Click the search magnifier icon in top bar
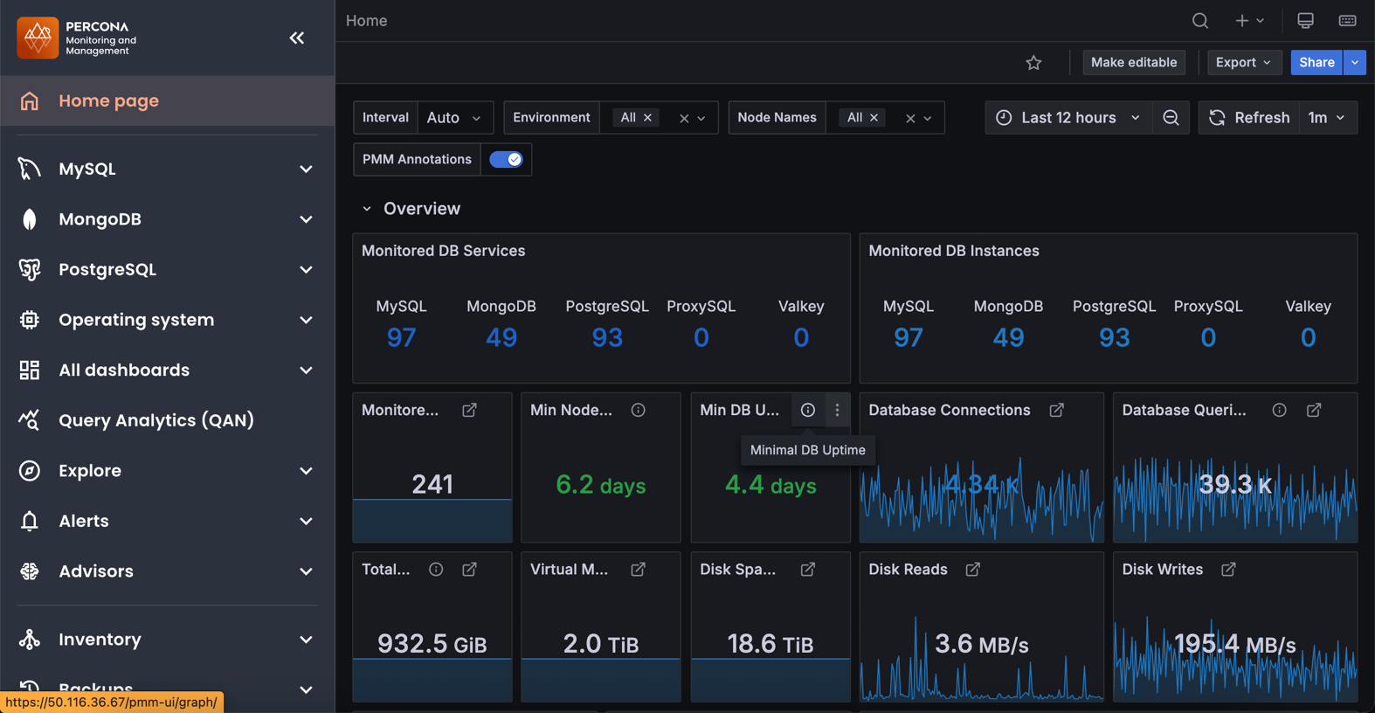 1200,21
